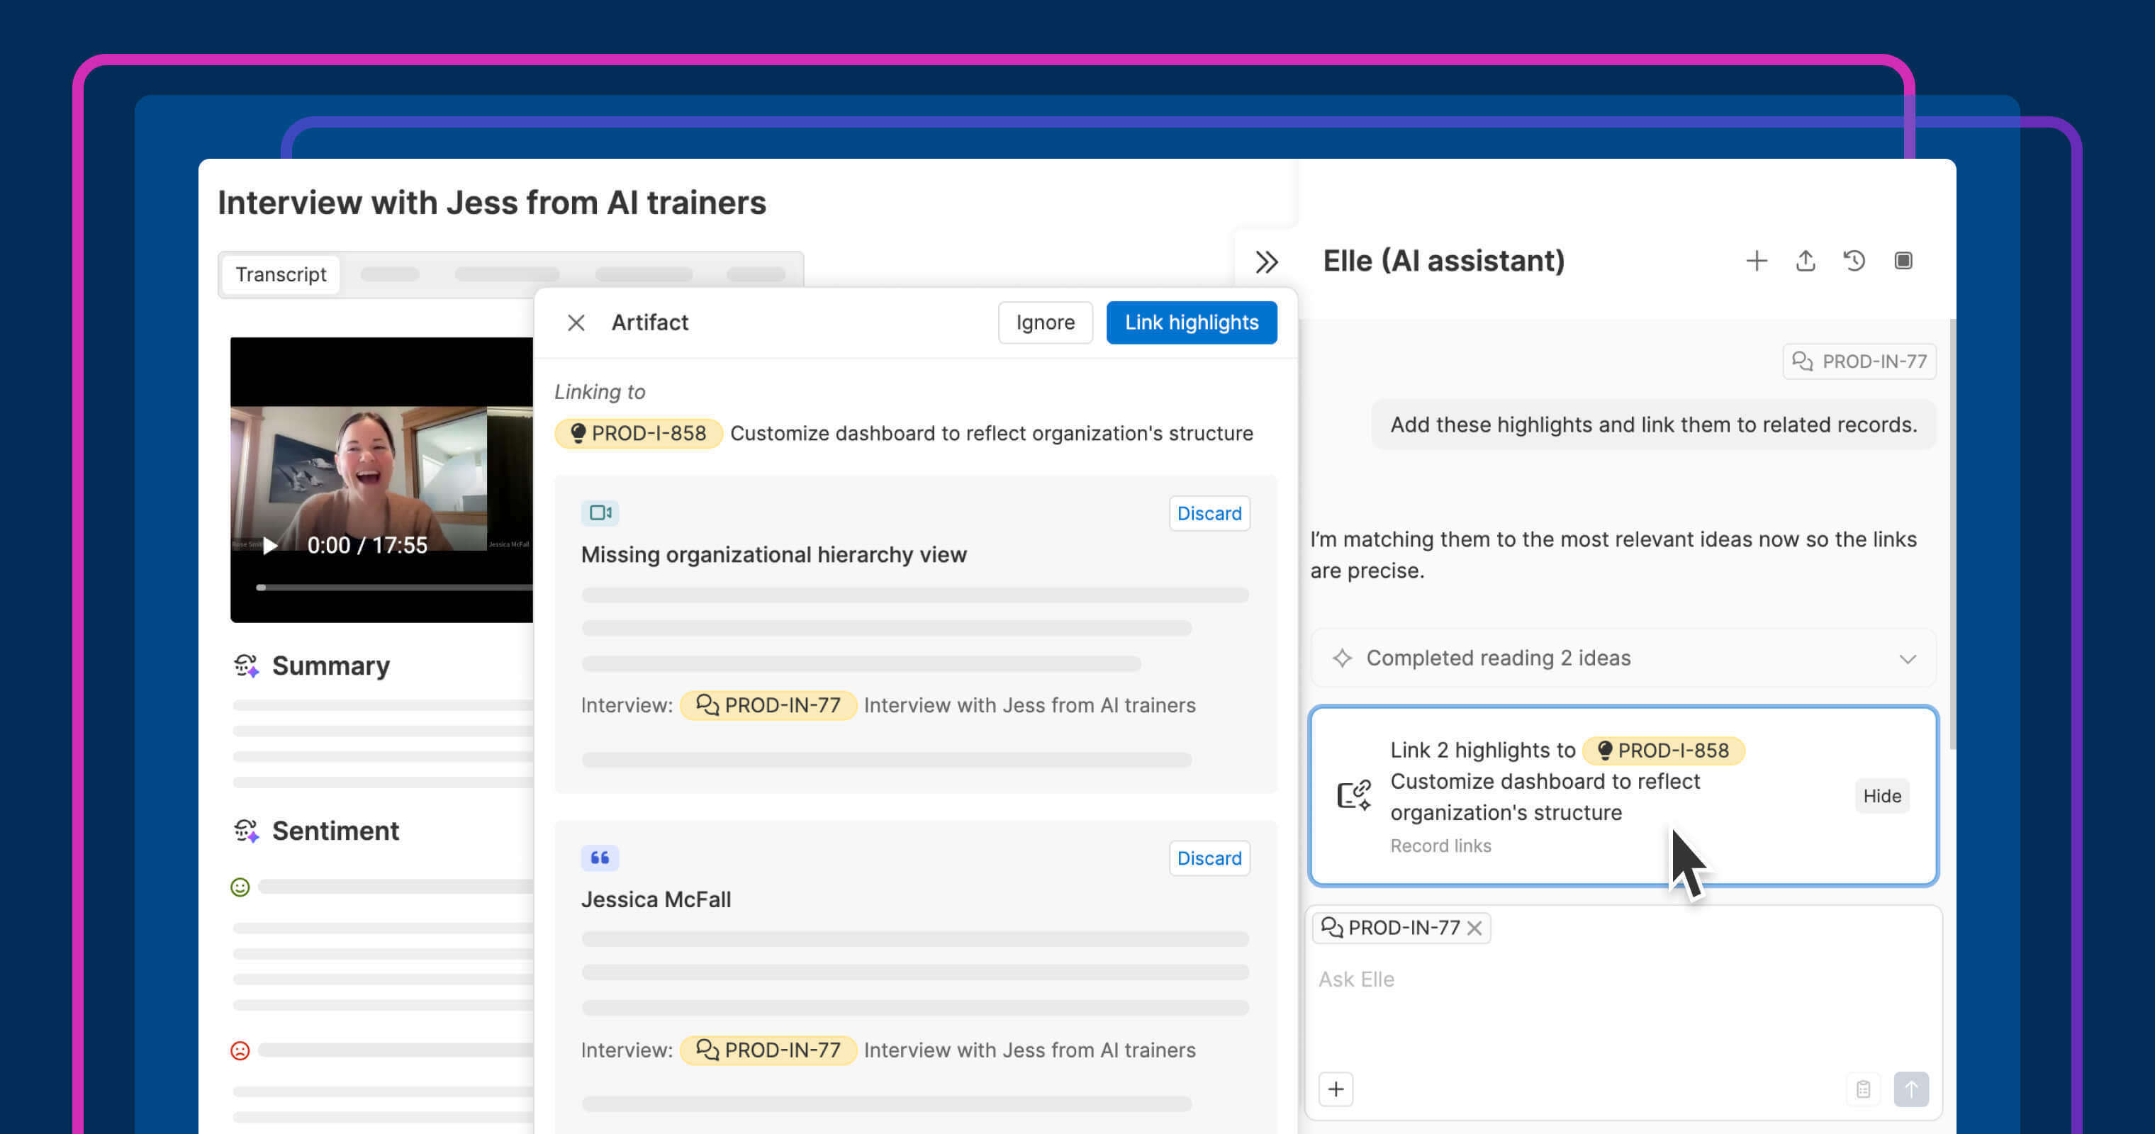This screenshot has width=2155, height=1134.
Task: Select the Transcript tab
Action: pos(280,274)
